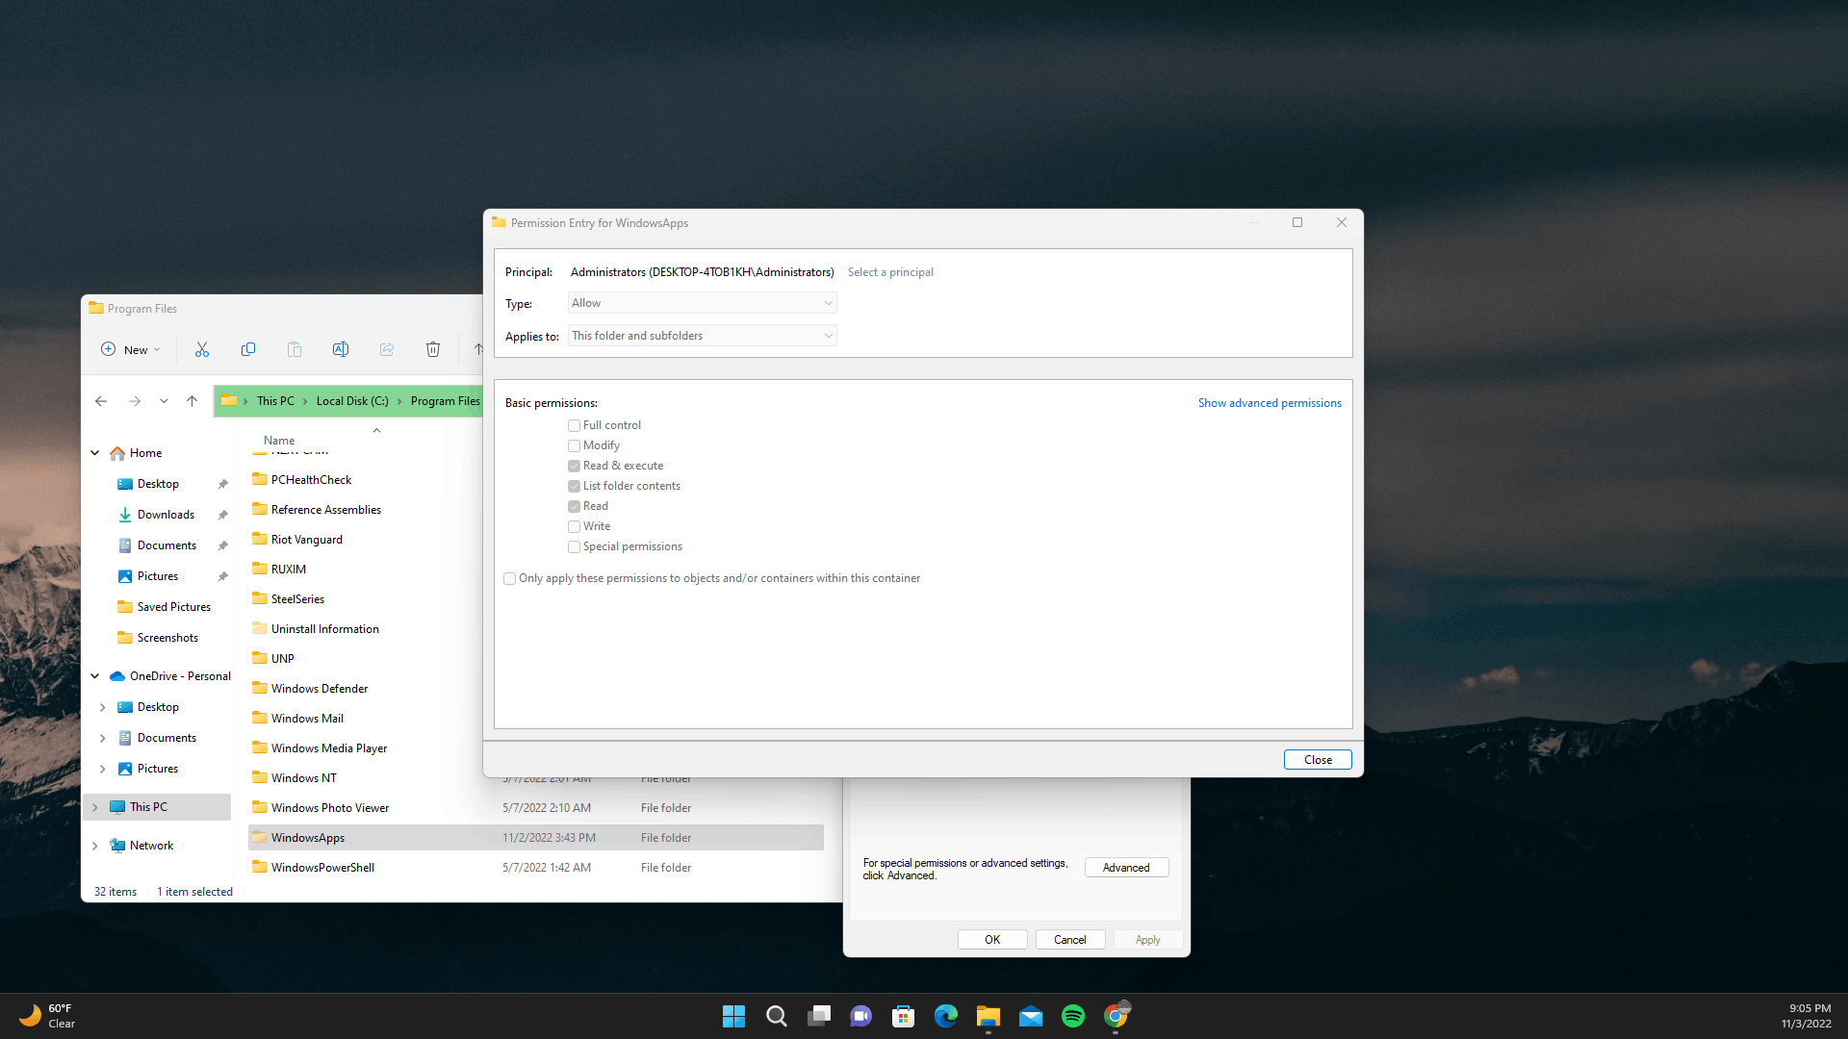Open the 'Applies to' dropdown
1848x1039 pixels.
[702, 336]
